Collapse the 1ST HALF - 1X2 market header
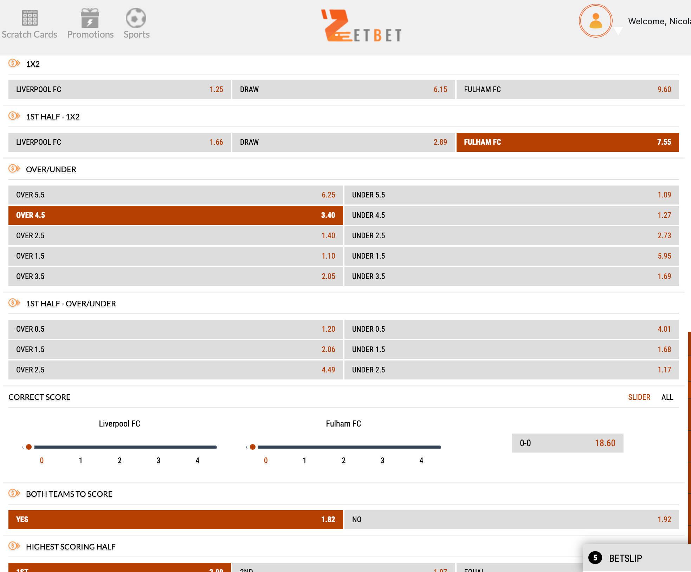The width and height of the screenshot is (691, 572). coord(53,117)
